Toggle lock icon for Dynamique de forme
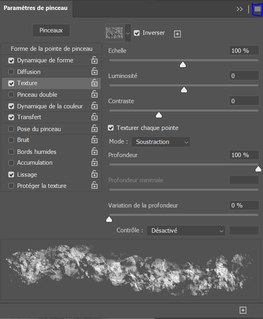This screenshot has height=319, width=263. click(x=94, y=60)
